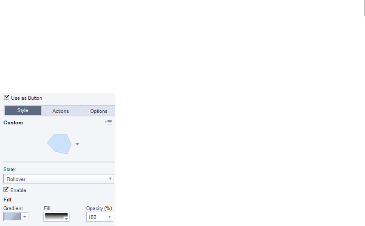Switch to the Style tab

point(23,111)
